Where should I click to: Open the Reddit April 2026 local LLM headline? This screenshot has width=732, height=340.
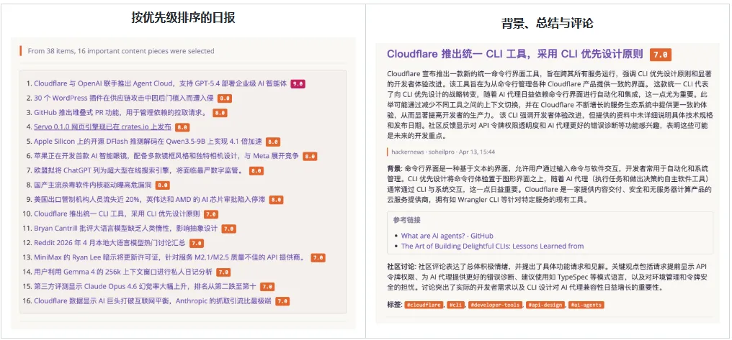click(x=110, y=243)
